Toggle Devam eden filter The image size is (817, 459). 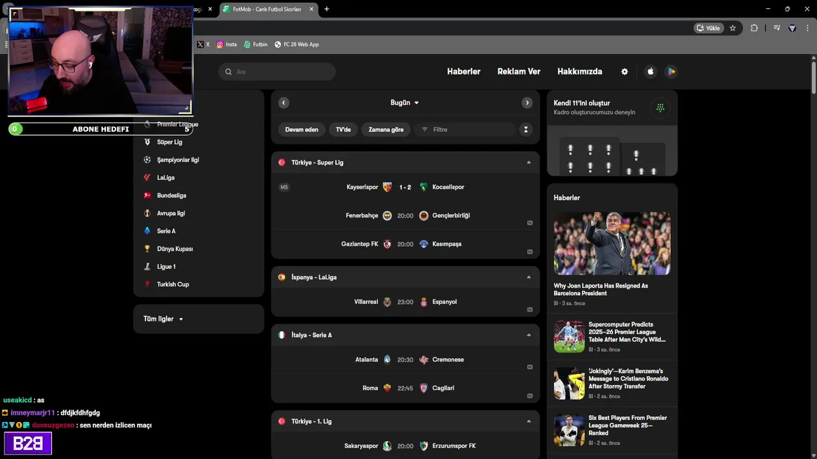[x=301, y=129]
